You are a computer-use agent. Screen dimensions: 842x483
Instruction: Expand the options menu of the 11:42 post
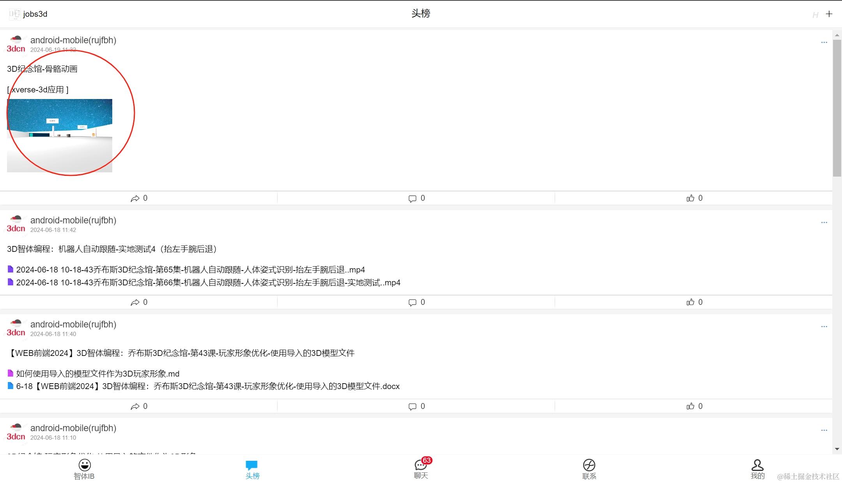point(824,222)
